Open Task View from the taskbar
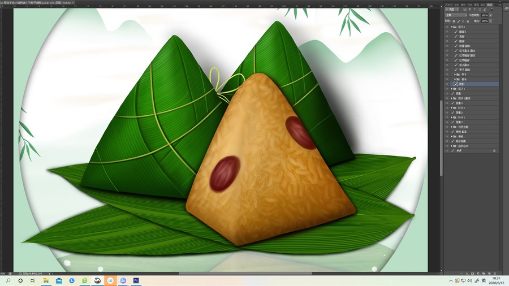This screenshot has height=286, width=509. pyautogui.click(x=33, y=280)
